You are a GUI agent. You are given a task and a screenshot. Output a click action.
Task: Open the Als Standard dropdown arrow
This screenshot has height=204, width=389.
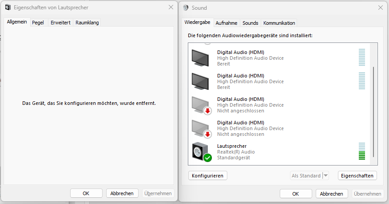pos(326,176)
